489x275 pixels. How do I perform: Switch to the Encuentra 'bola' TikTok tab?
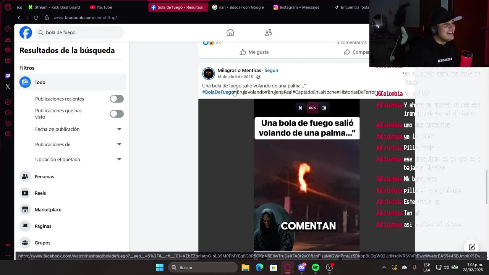coord(351,7)
